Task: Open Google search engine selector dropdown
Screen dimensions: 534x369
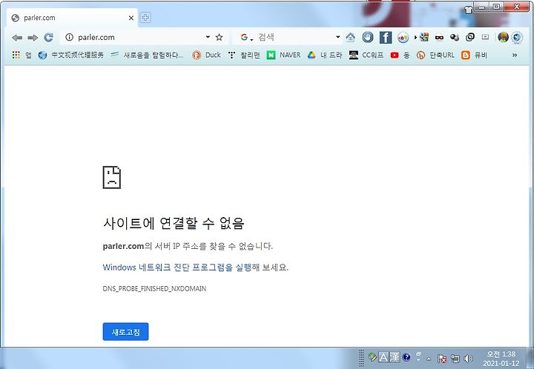Action: (246, 37)
